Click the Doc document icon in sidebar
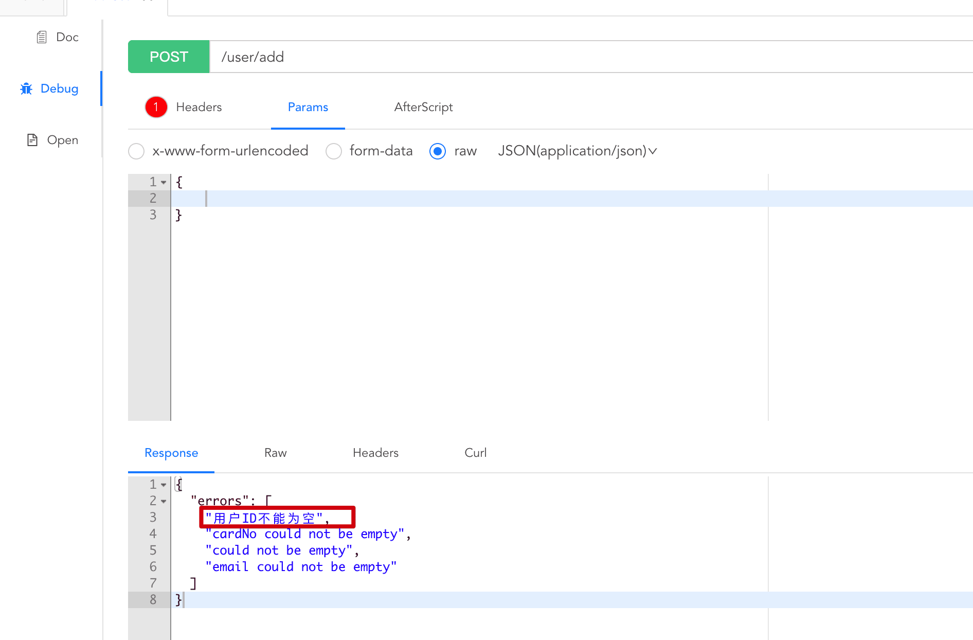973x640 pixels. click(42, 37)
